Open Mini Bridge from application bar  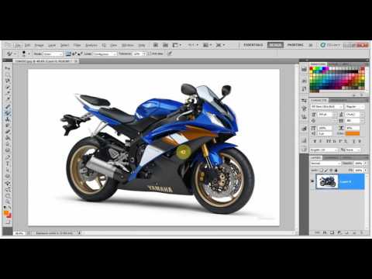(x=165, y=45)
